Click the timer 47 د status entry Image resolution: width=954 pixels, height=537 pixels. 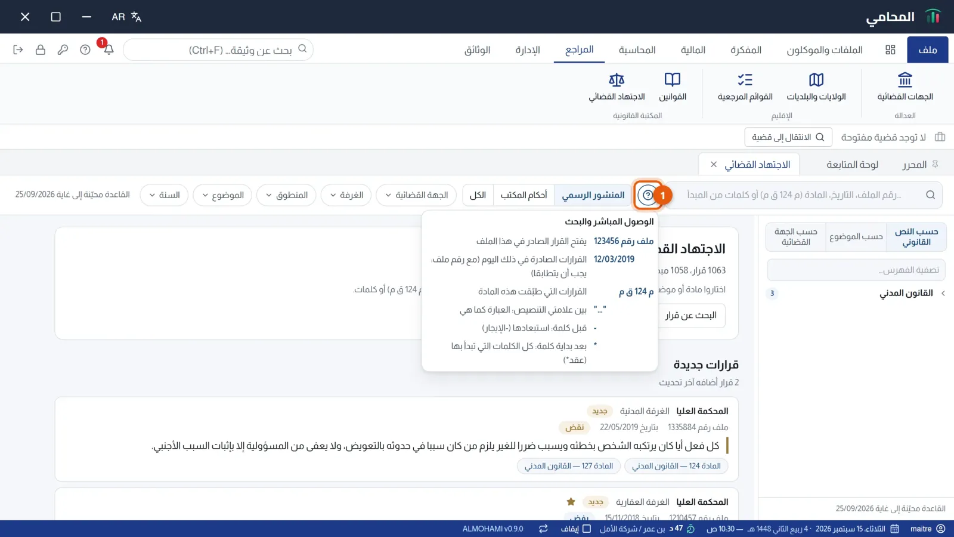tap(682, 529)
